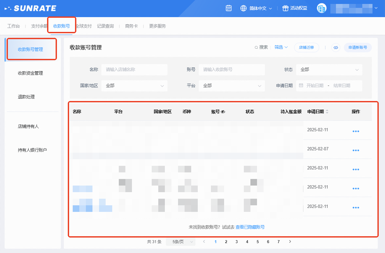
Task: Collapse the 筛选 filter panel
Action: point(281,47)
